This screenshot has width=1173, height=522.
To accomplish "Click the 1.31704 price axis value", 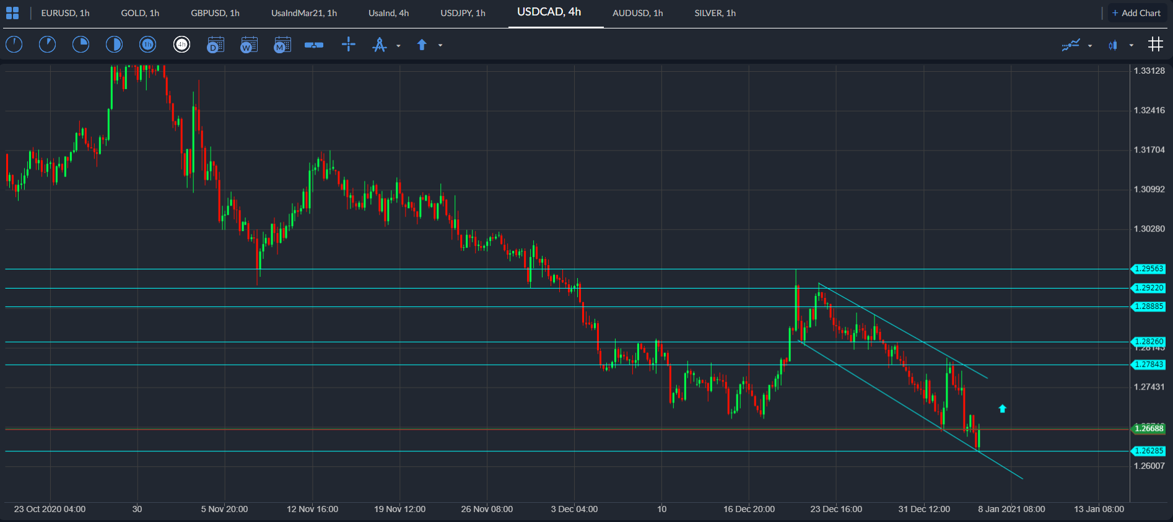I will (x=1149, y=150).
